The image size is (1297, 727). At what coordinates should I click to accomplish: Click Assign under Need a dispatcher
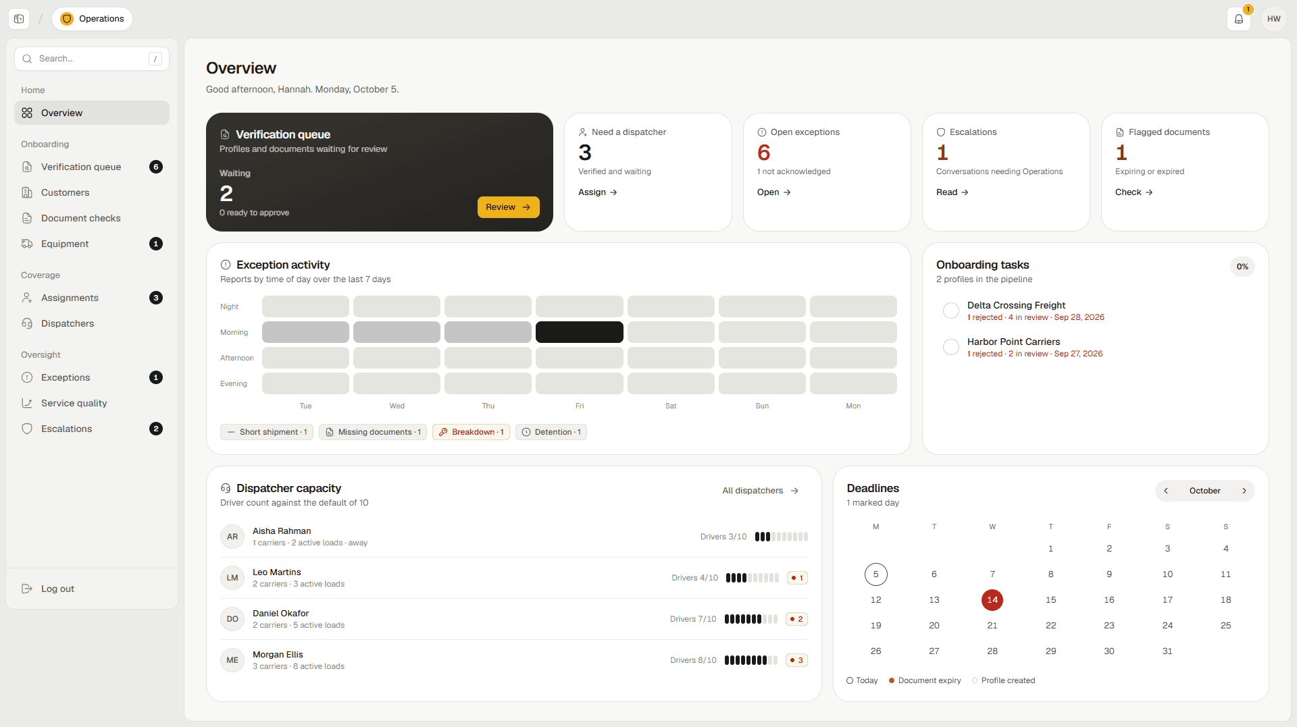[x=598, y=192]
